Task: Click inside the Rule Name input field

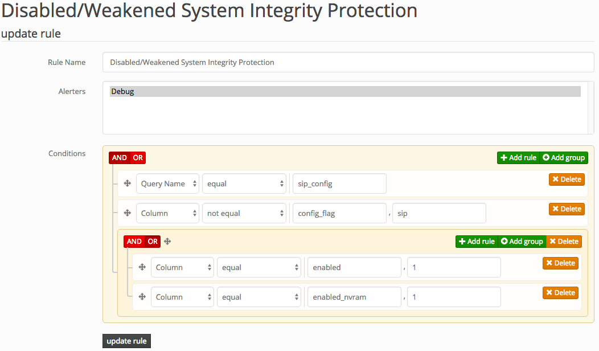Action: click(x=348, y=62)
